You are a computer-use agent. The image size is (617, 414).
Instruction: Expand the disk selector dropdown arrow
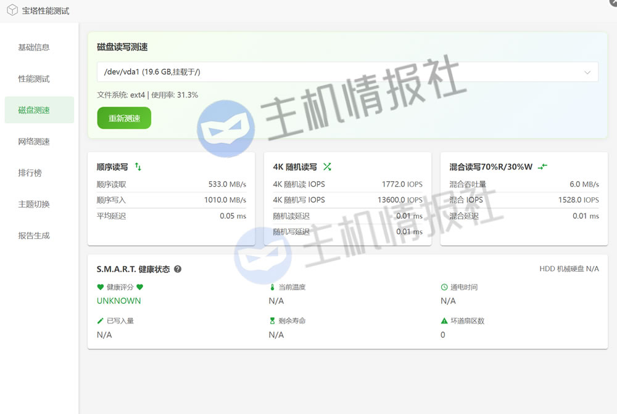point(587,72)
